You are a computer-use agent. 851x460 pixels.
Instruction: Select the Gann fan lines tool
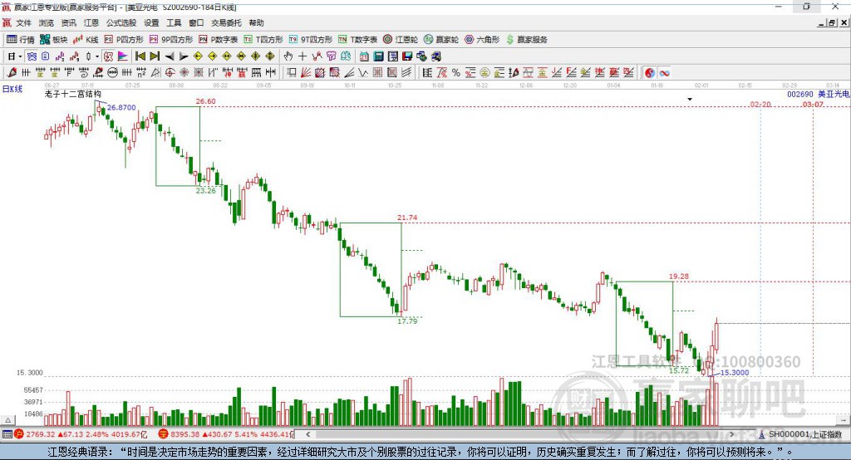point(306,73)
